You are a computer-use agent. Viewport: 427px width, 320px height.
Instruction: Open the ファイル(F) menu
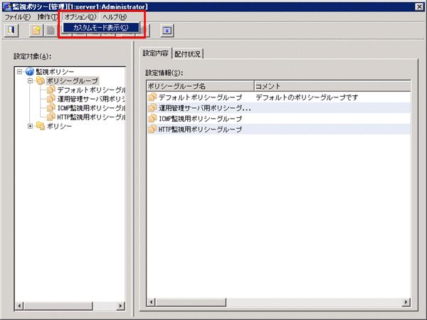coord(18,16)
